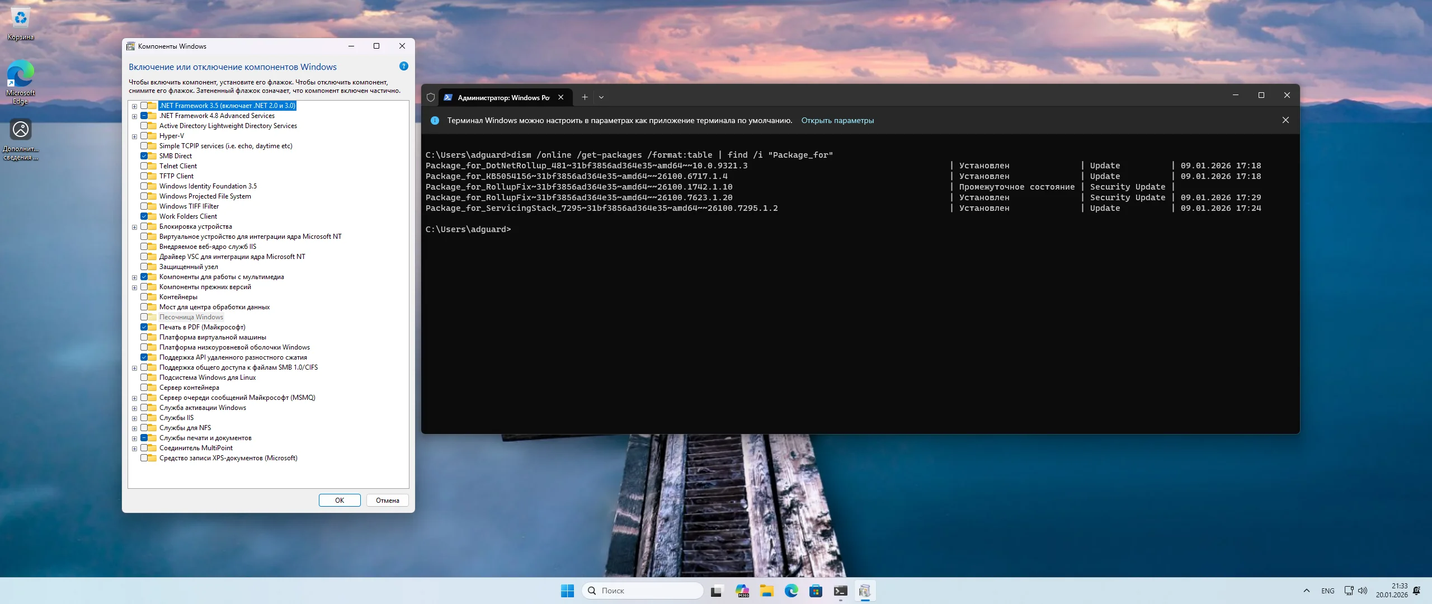Open new tab with plus icon in terminal
This screenshot has height=604, width=1432.
(585, 97)
